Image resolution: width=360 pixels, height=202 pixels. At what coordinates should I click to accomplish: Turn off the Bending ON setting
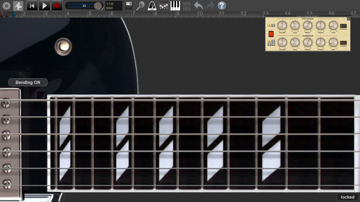(x=28, y=82)
